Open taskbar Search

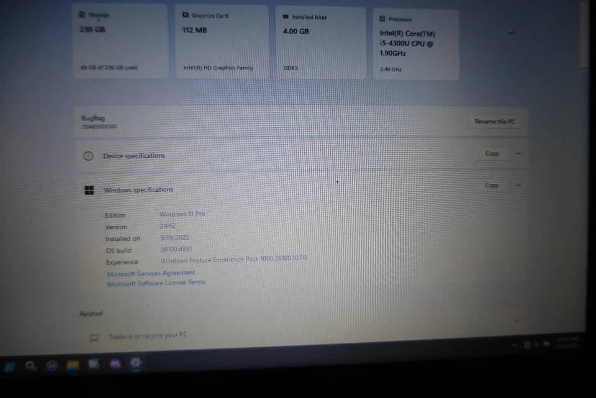tap(30, 366)
